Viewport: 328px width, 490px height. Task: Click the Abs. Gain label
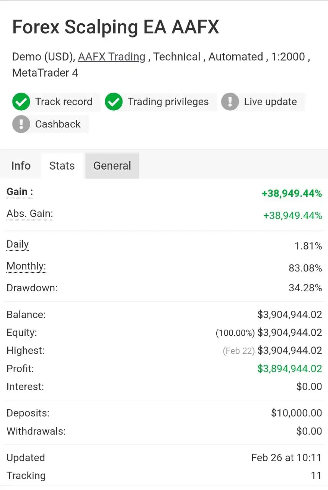tap(29, 214)
